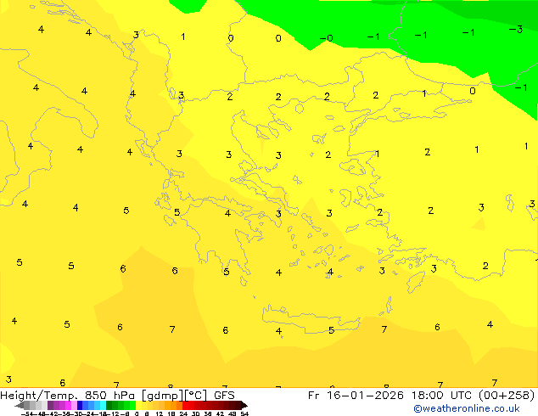Click the 54 label under the legend
Image resolution: width=538 pixels, height=416 pixels.
pos(244,413)
